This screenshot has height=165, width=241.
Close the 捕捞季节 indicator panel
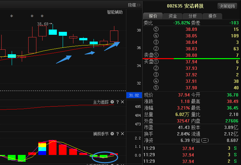(122, 134)
